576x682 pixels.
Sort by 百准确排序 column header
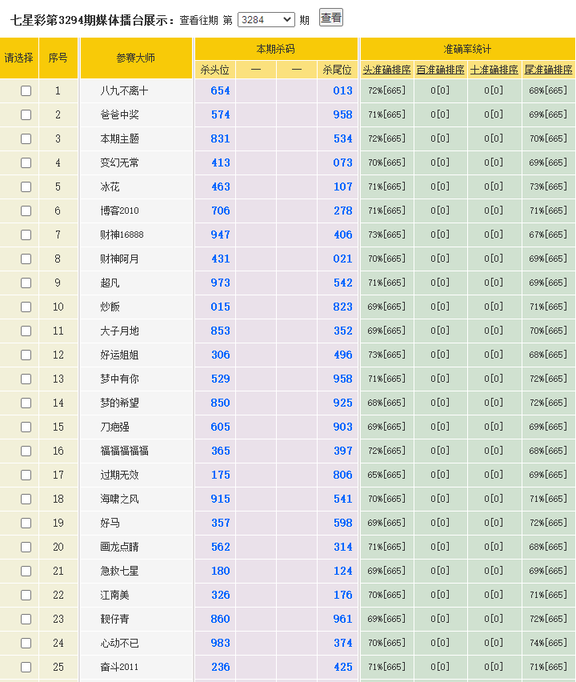[x=440, y=70]
